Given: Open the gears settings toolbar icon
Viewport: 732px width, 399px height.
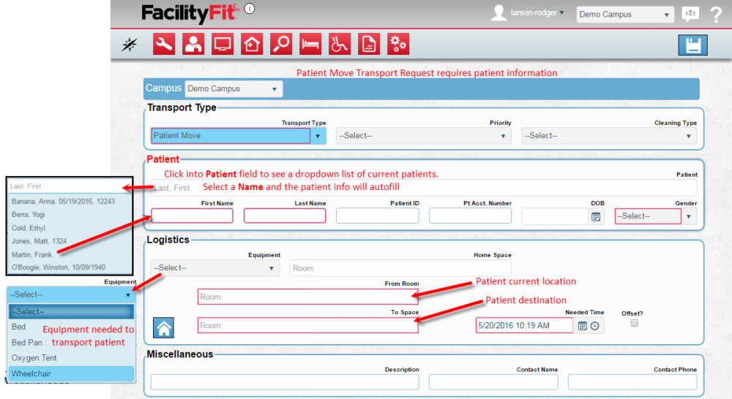Looking at the screenshot, I should coord(398,45).
